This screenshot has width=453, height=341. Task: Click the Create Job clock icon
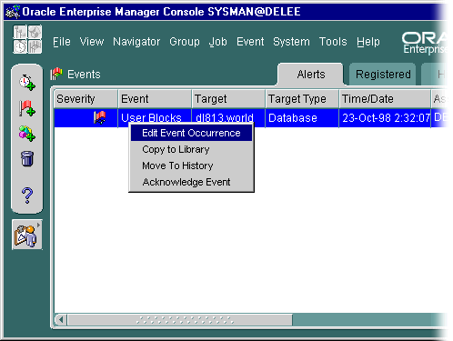point(27,82)
